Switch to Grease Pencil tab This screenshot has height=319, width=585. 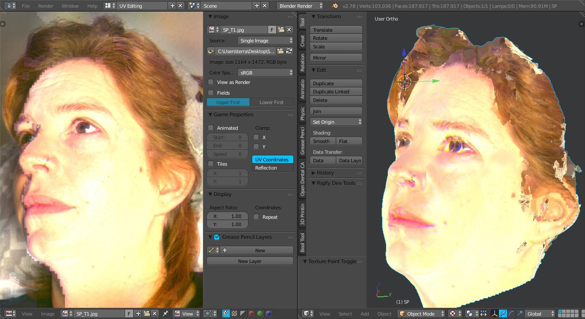pyautogui.click(x=302, y=141)
